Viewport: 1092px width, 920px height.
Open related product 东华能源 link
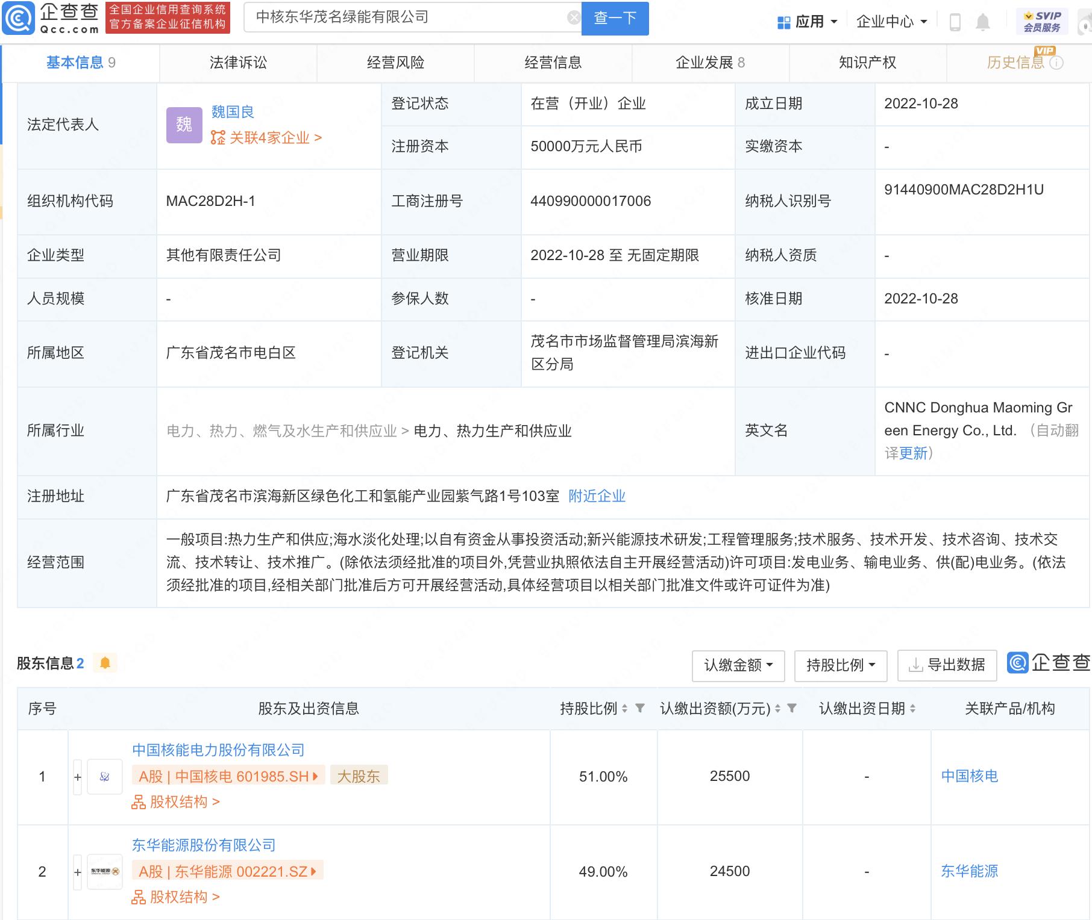click(x=970, y=871)
